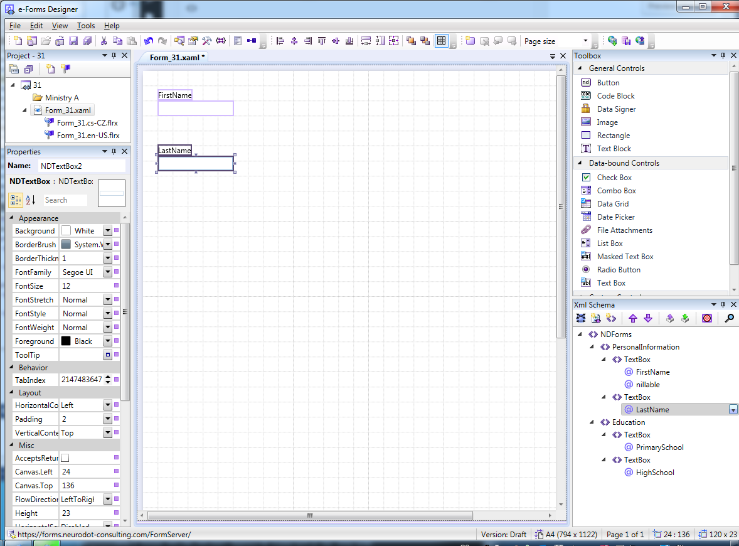Screen dimensions: 739x546
Task: Click the align bottom edges icon
Action: click(349, 41)
